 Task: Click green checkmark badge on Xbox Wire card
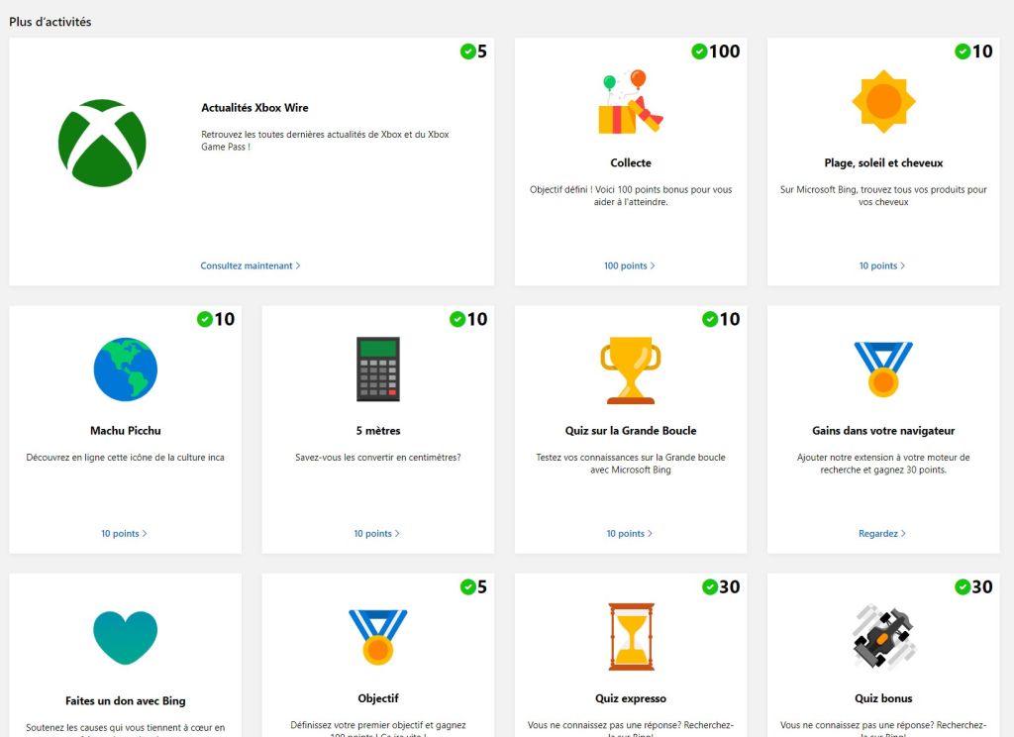467,52
